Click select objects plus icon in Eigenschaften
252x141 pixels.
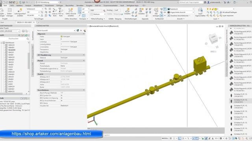(x=81, y=31)
